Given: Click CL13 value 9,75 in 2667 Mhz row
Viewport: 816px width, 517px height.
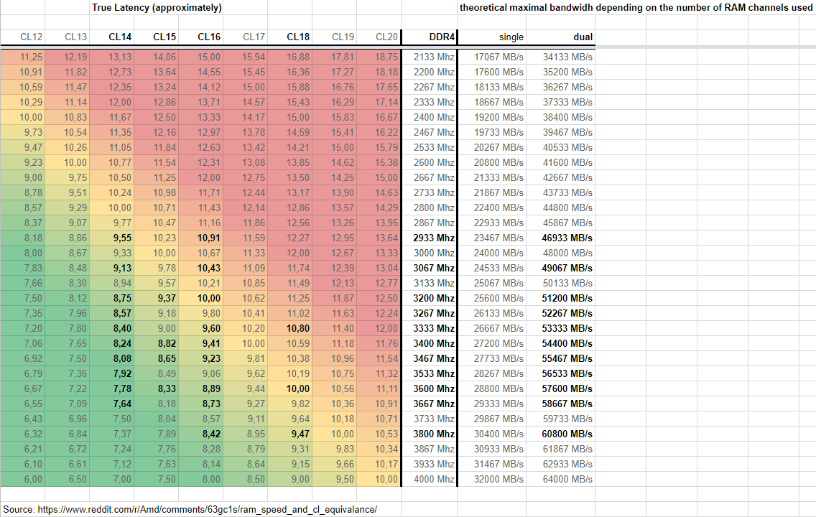Looking at the screenshot, I should tap(67, 177).
